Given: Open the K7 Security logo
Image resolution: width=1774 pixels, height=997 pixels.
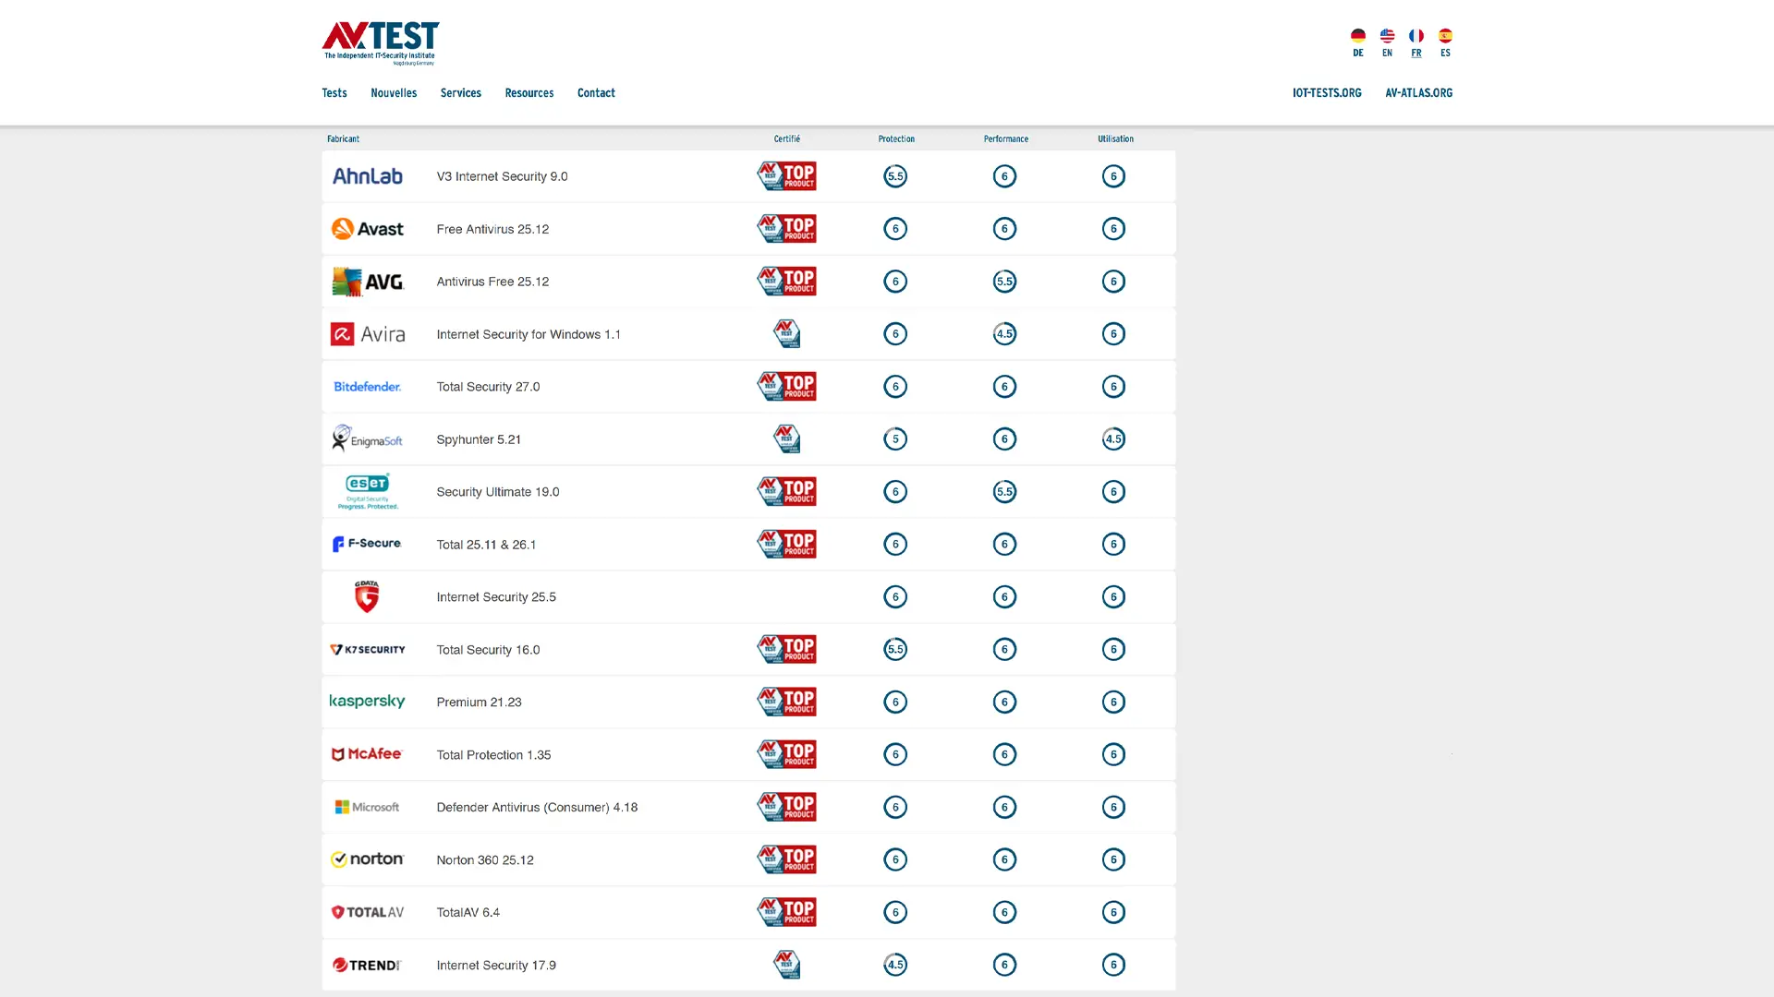Looking at the screenshot, I should [367, 650].
